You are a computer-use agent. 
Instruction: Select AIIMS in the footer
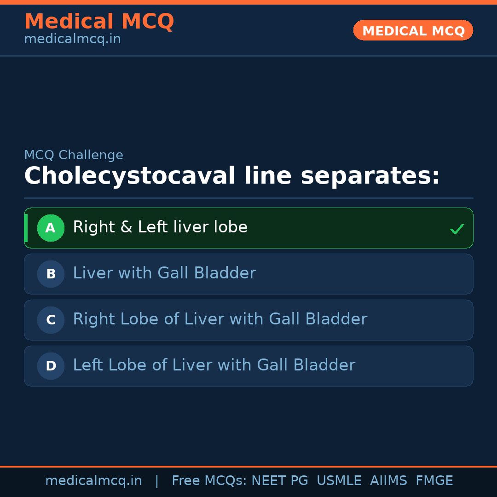388,481
